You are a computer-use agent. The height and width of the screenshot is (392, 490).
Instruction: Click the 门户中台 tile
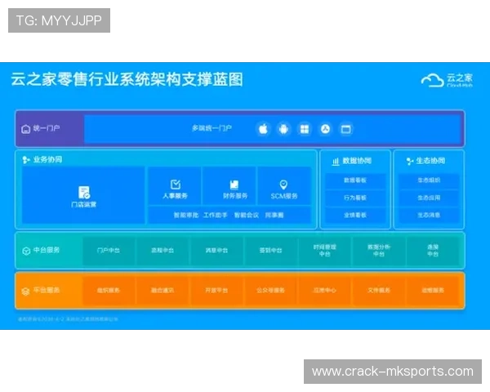point(109,251)
